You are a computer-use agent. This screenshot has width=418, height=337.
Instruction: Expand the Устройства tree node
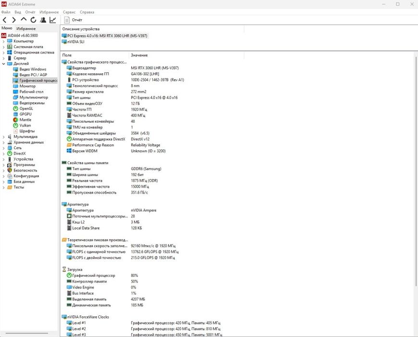click(x=3, y=159)
